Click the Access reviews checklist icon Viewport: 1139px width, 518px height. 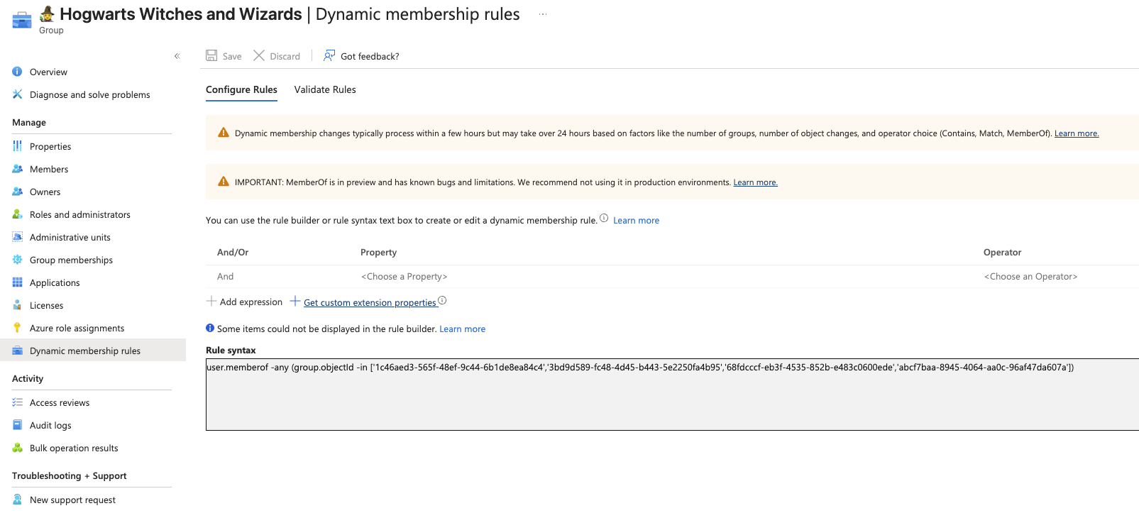tap(17, 402)
